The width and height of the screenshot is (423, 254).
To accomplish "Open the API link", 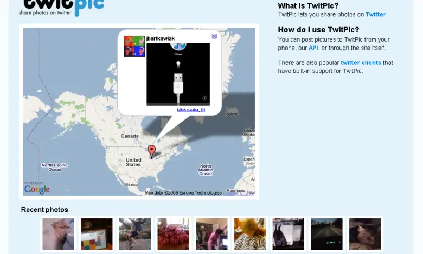I will 313,48.
